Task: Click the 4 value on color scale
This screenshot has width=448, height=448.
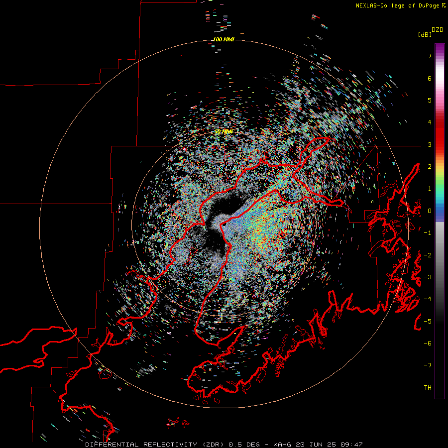Action: coord(430,122)
